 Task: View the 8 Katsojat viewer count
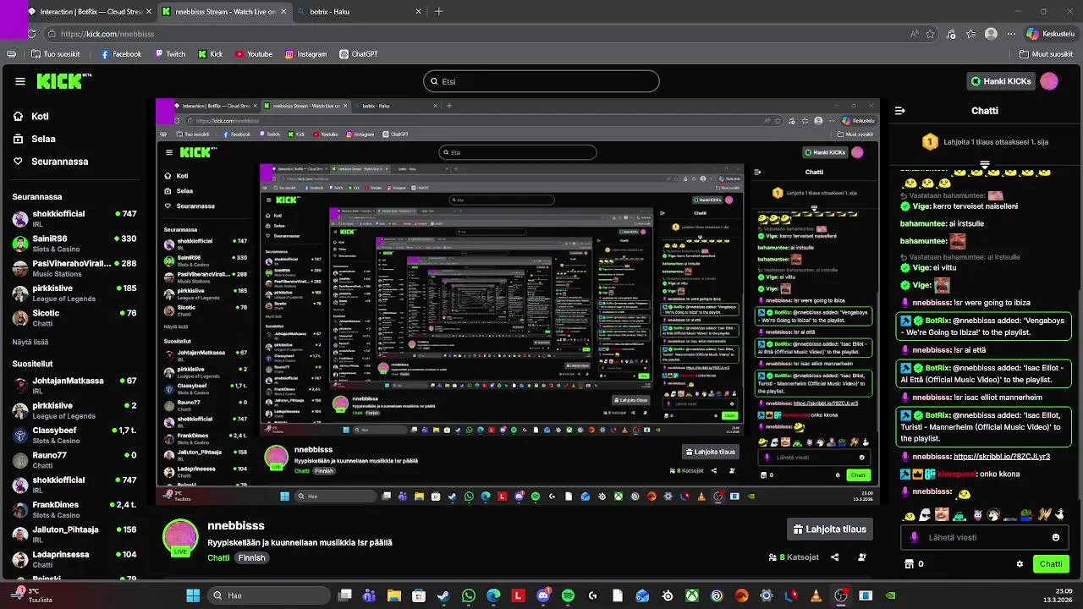click(794, 557)
